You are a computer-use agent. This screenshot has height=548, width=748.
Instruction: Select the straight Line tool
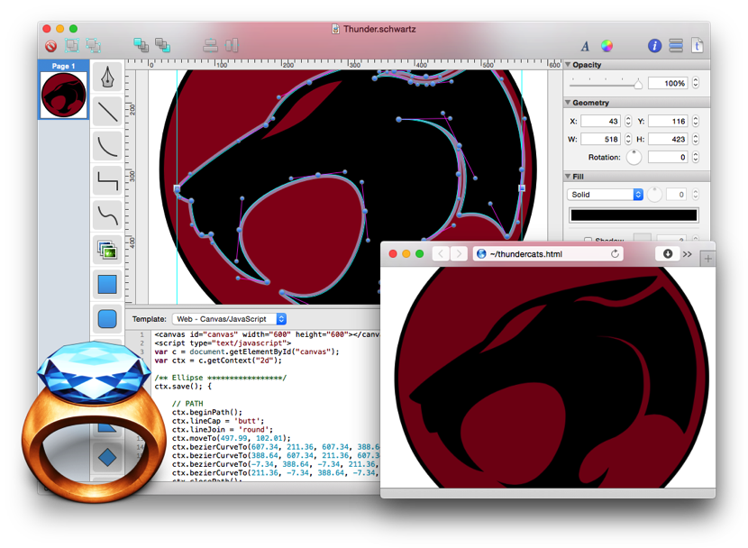coord(107,112)
